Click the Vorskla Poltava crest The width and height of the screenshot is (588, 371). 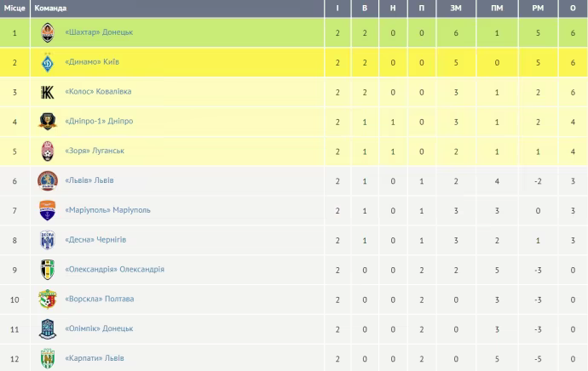click(x=48, y=300)
